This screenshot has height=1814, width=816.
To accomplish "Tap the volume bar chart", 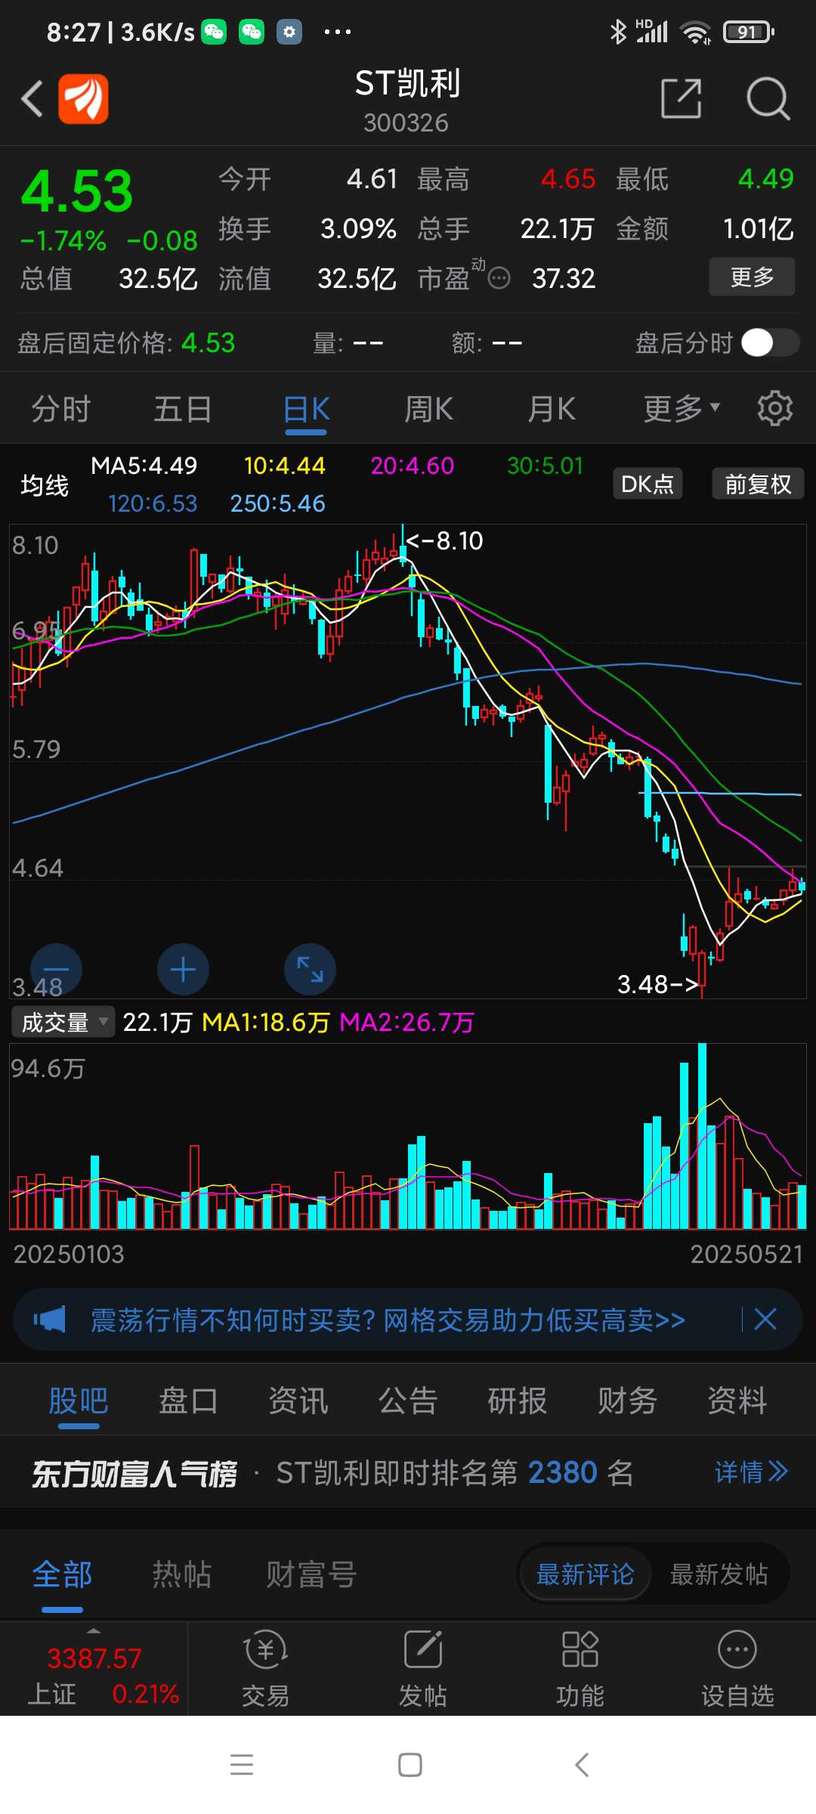I will (408, 1136).
